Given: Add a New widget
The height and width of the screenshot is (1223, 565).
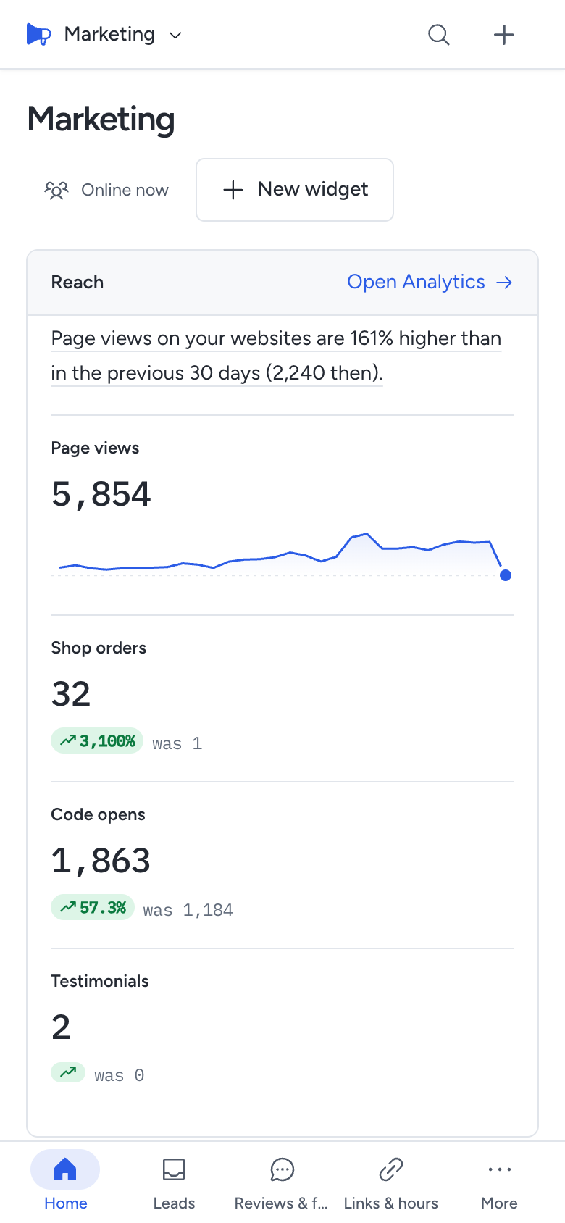Looking at the screenshot, I should click(295, 190).
